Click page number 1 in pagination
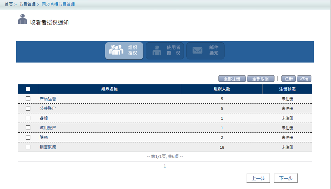331x189 pixels. pyautogui.click(x=165, y=166)
